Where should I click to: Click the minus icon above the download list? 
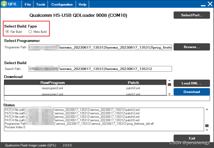tap(169, 80)
